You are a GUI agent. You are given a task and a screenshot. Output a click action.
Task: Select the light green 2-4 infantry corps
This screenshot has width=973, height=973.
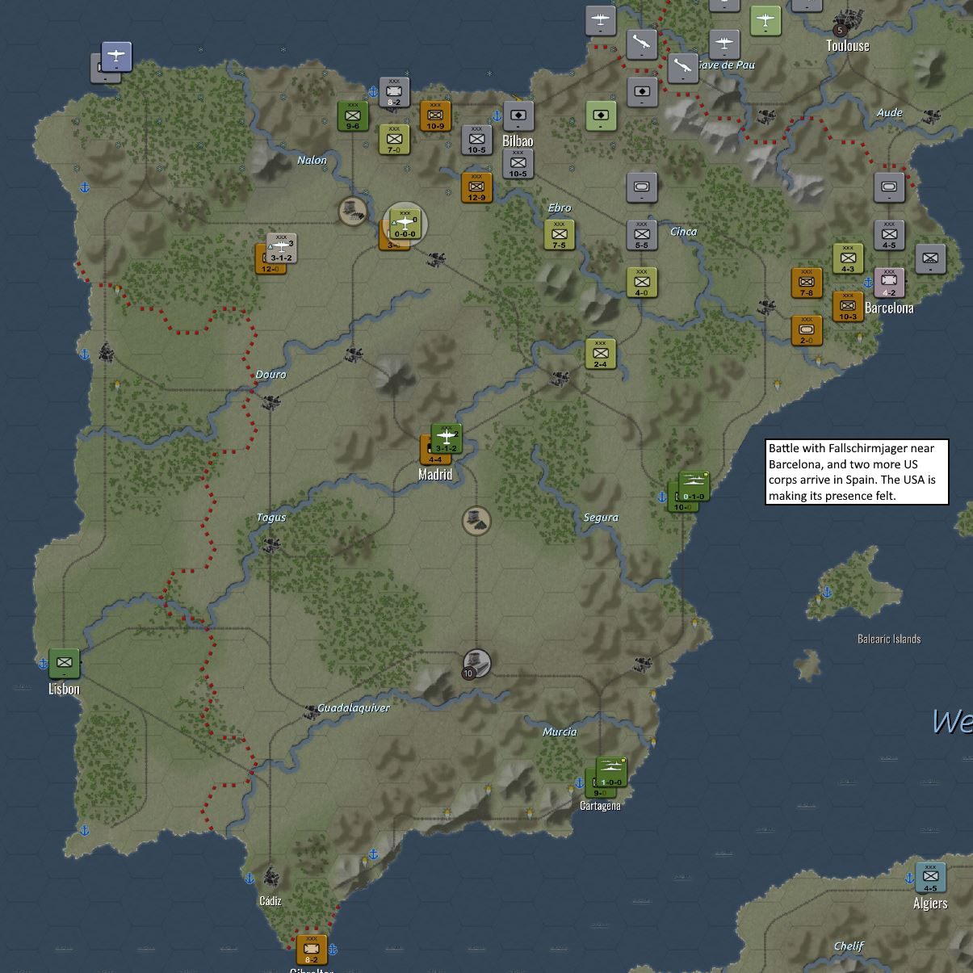click(600, 354)
